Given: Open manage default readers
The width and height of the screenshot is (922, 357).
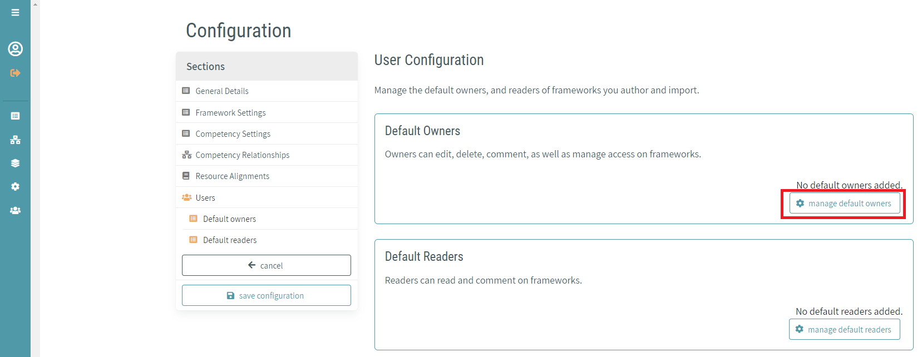Looking at the screenshot, I should click(845, 329).
